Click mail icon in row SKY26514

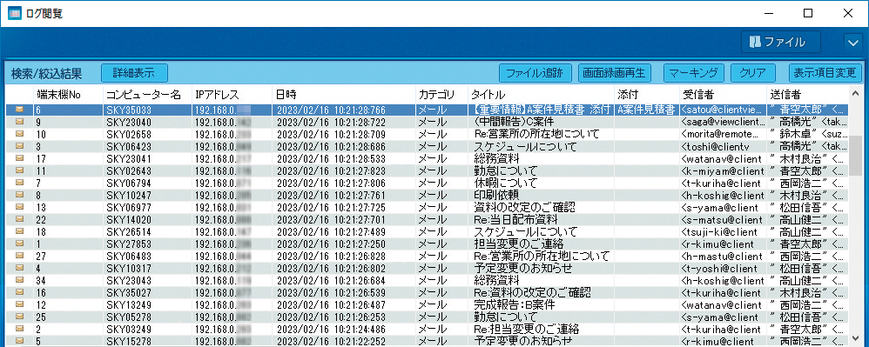(19, 230)
